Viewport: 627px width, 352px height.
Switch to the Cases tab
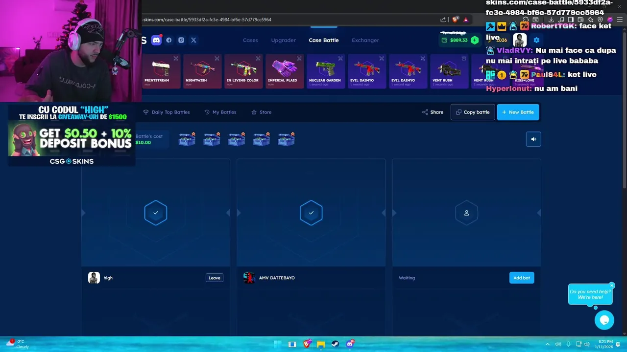click(x=250, y=40)
